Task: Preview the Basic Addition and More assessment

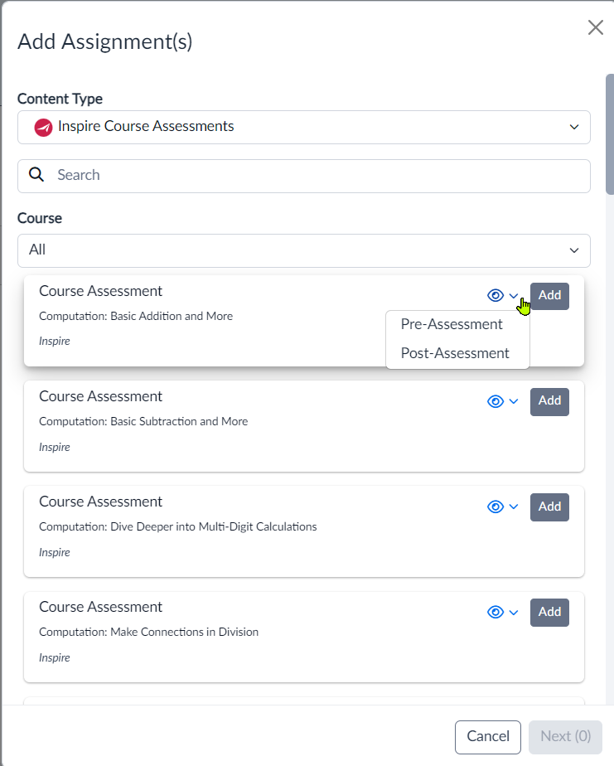Action: pos(496,296)
